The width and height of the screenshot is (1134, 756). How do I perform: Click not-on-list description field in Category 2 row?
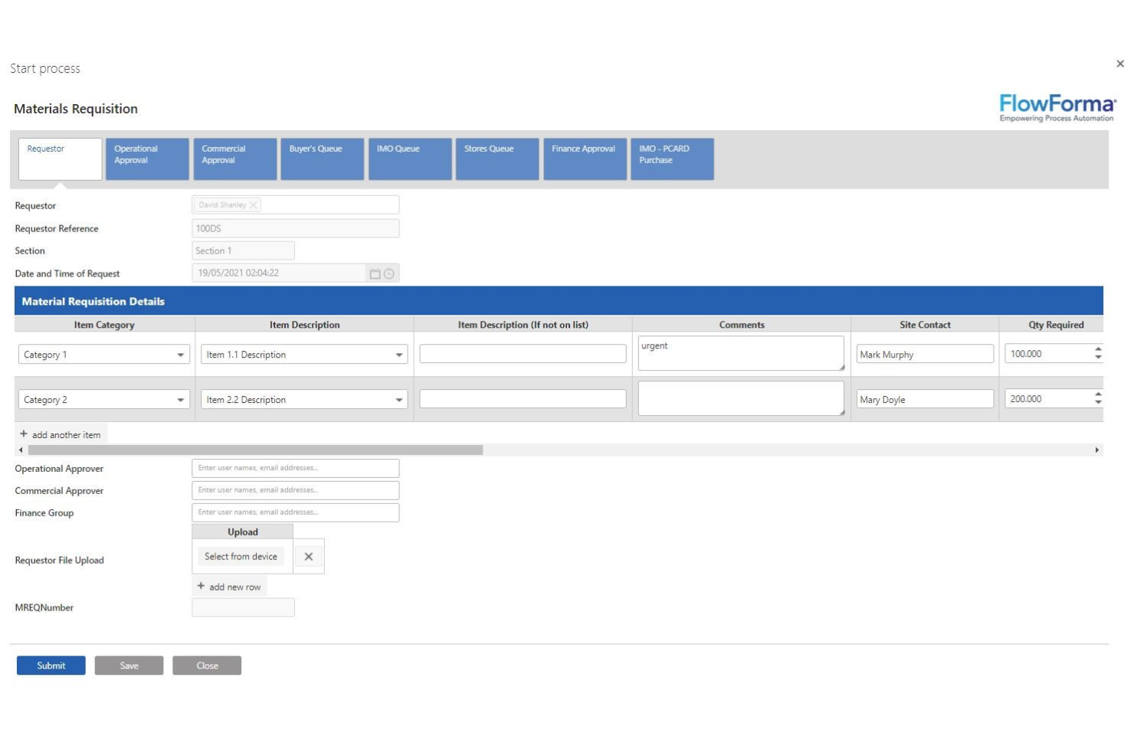click(x=523, y=399)
